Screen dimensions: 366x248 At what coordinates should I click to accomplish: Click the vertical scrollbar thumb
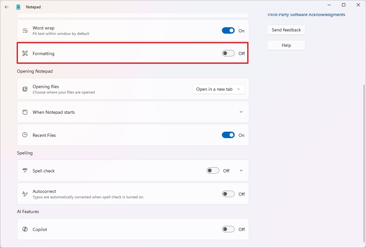364,163
